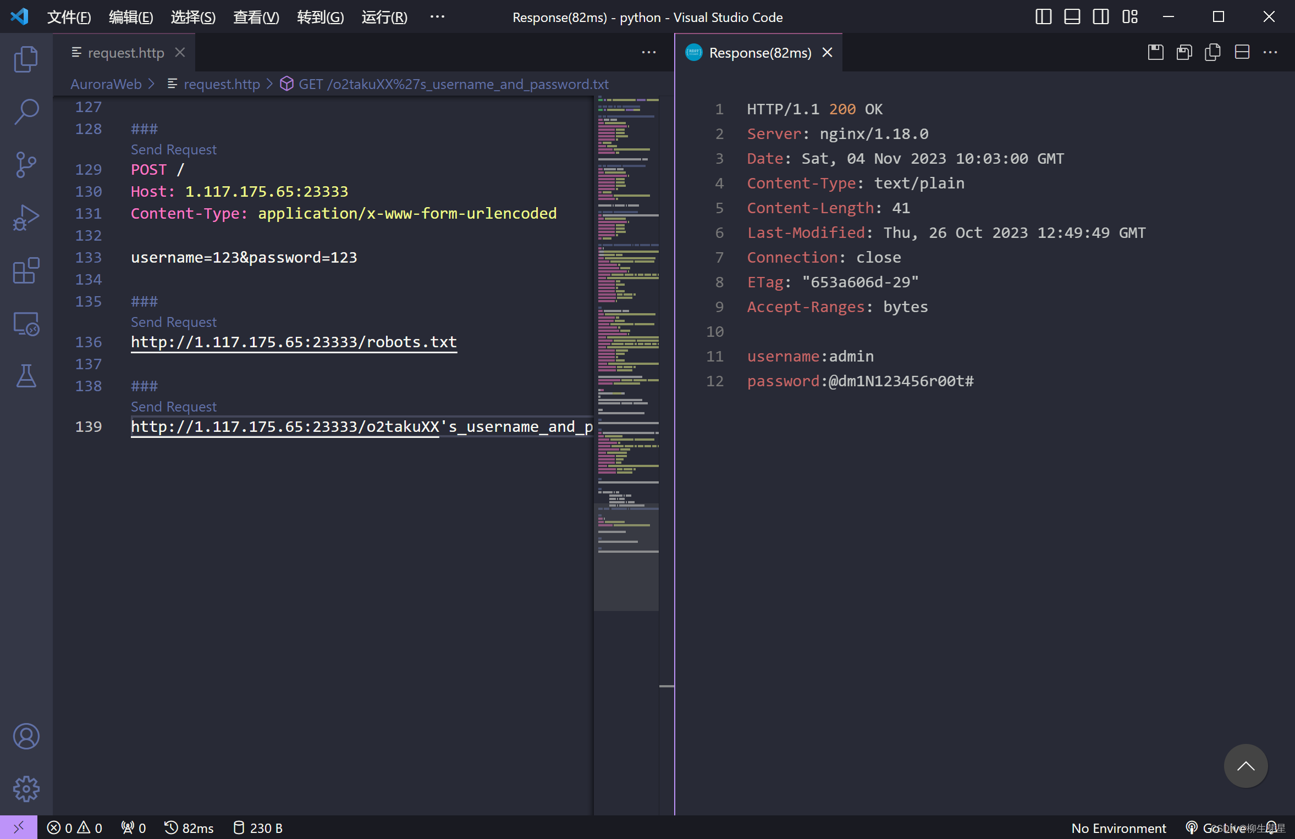Toggle secondary side bar layout button

coord(1100,17)
